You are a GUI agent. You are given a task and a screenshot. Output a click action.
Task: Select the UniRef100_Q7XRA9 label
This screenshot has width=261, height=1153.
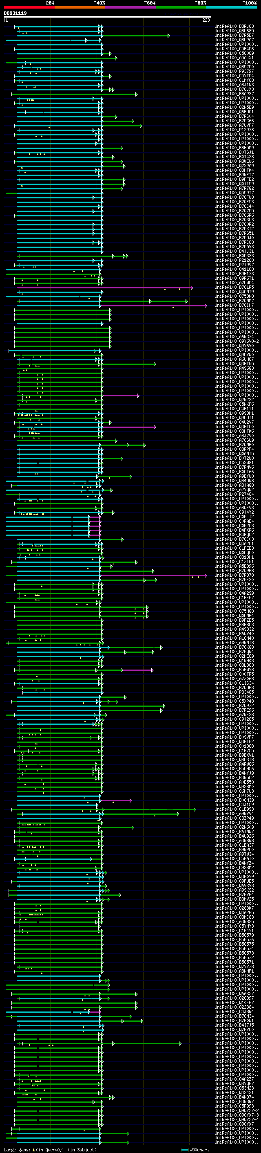click(x=234, y=166)
